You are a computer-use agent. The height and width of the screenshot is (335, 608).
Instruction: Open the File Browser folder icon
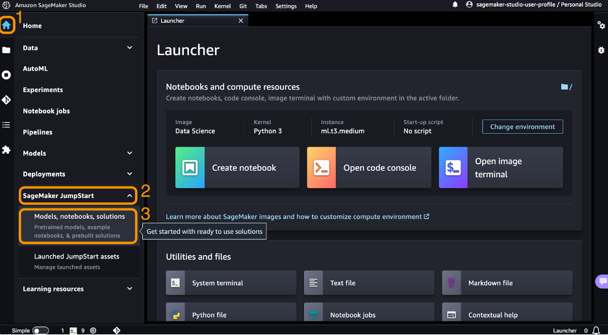6,50
